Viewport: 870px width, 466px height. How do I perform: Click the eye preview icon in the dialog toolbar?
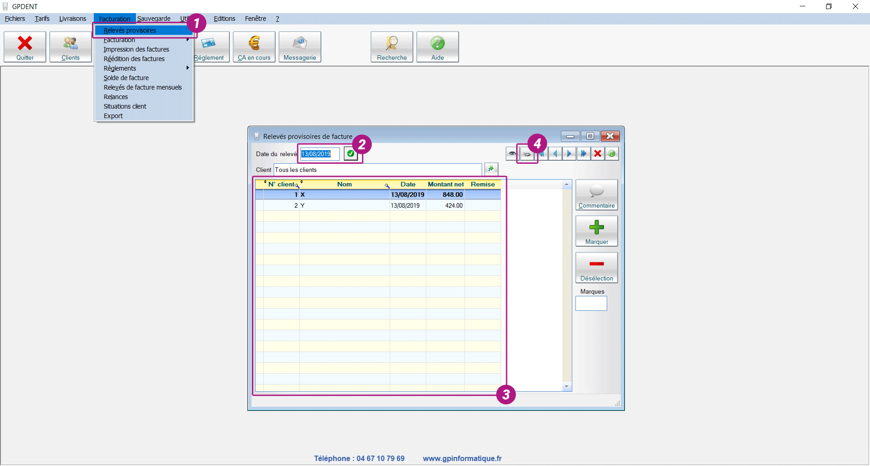(x=512, y=154)
